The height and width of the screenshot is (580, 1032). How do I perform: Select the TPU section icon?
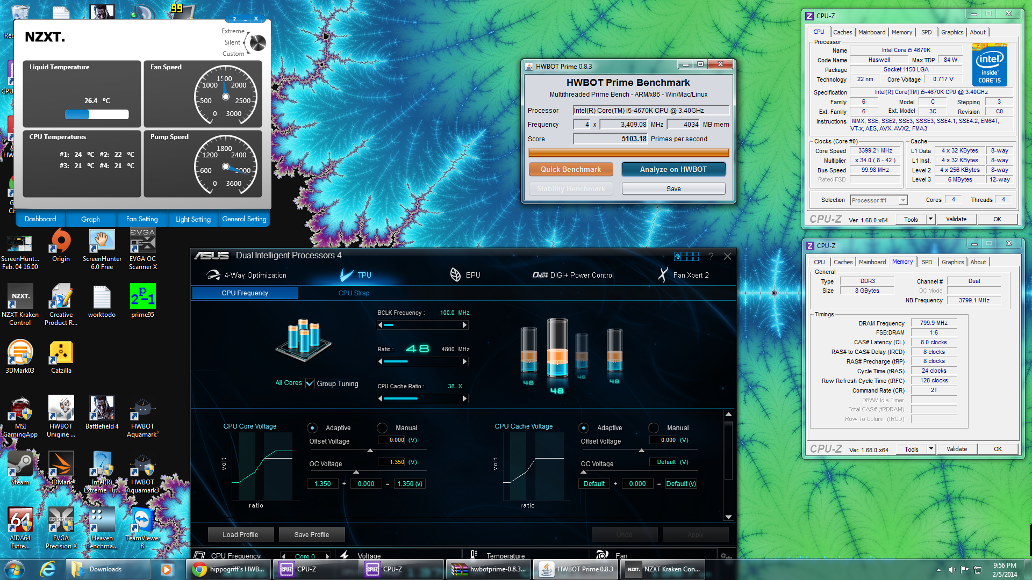pos(347,275)
